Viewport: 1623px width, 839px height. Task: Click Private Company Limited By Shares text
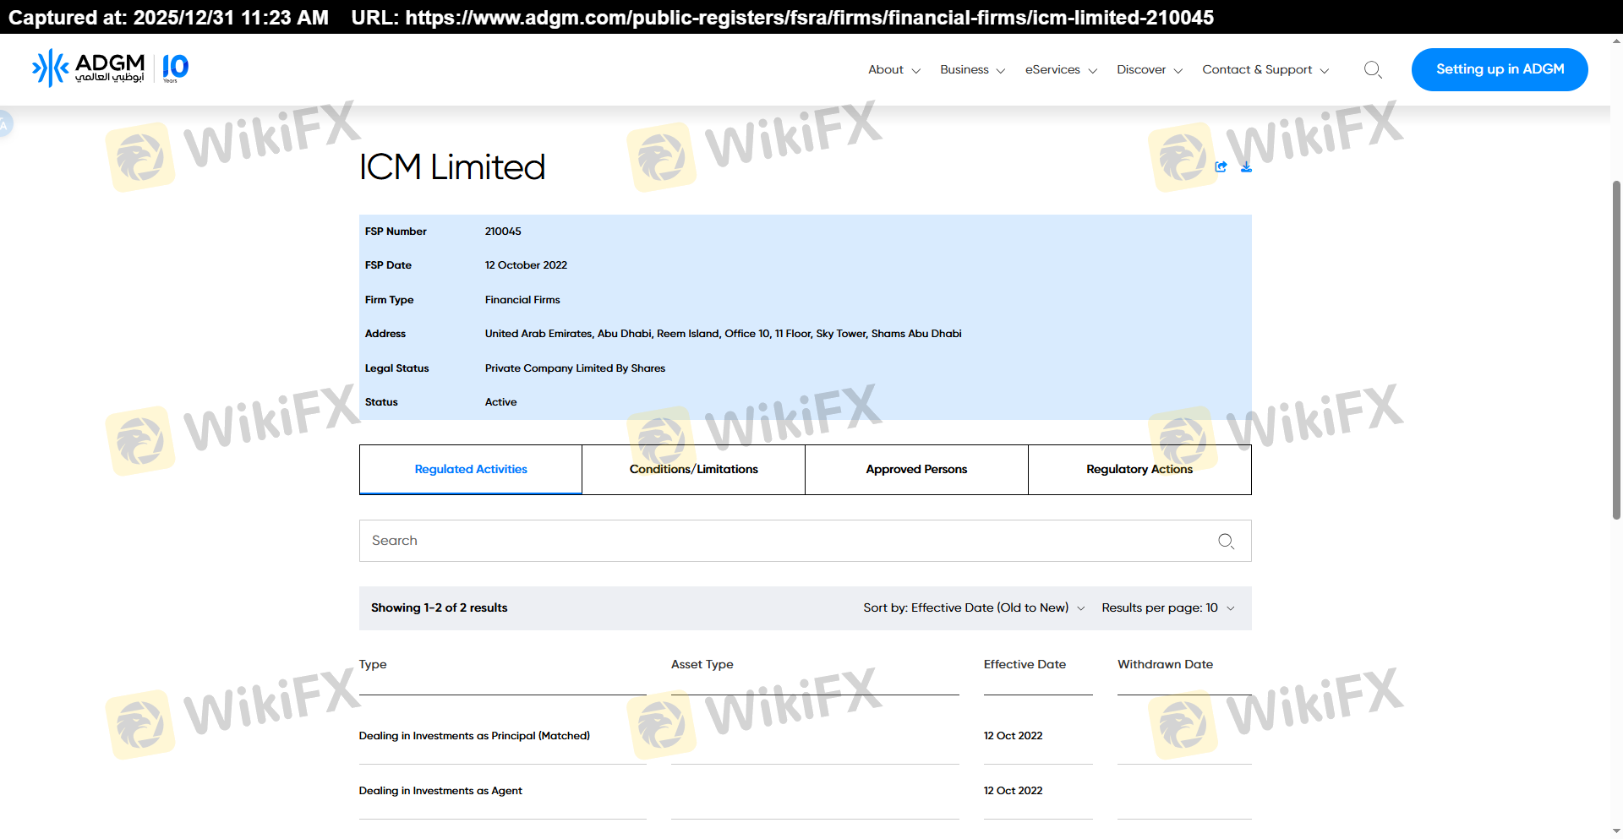tap(575, 368)
